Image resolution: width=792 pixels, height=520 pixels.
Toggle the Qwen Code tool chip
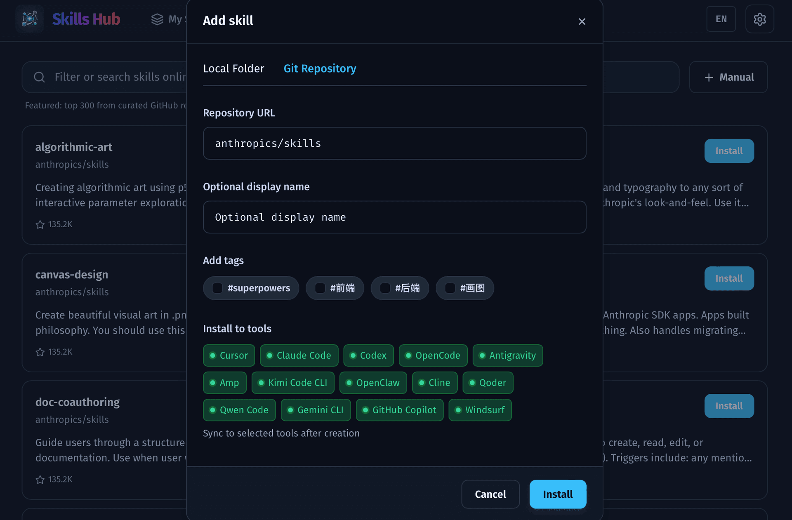pos(239,410)
